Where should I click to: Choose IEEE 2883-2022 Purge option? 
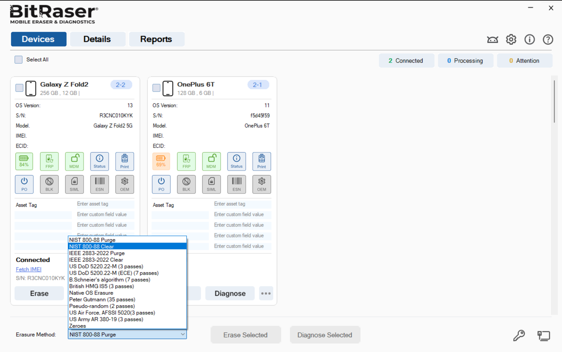click(127, 253)
